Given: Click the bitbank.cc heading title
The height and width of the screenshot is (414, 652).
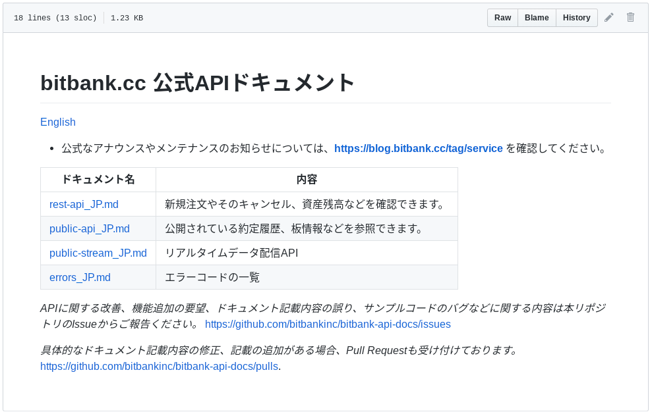Looking at the screenshot, I should pos(197,83).
